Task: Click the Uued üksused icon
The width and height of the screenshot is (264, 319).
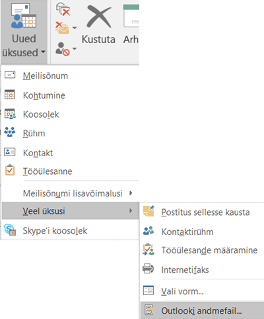Action: pyautogui.click(x=24, y=16)
